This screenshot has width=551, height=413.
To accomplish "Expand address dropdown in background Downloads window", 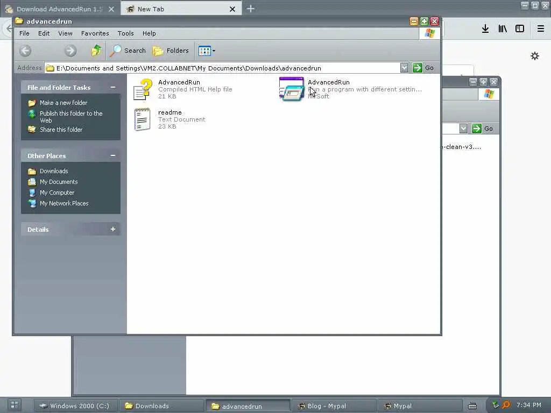I will pos(463,129).
